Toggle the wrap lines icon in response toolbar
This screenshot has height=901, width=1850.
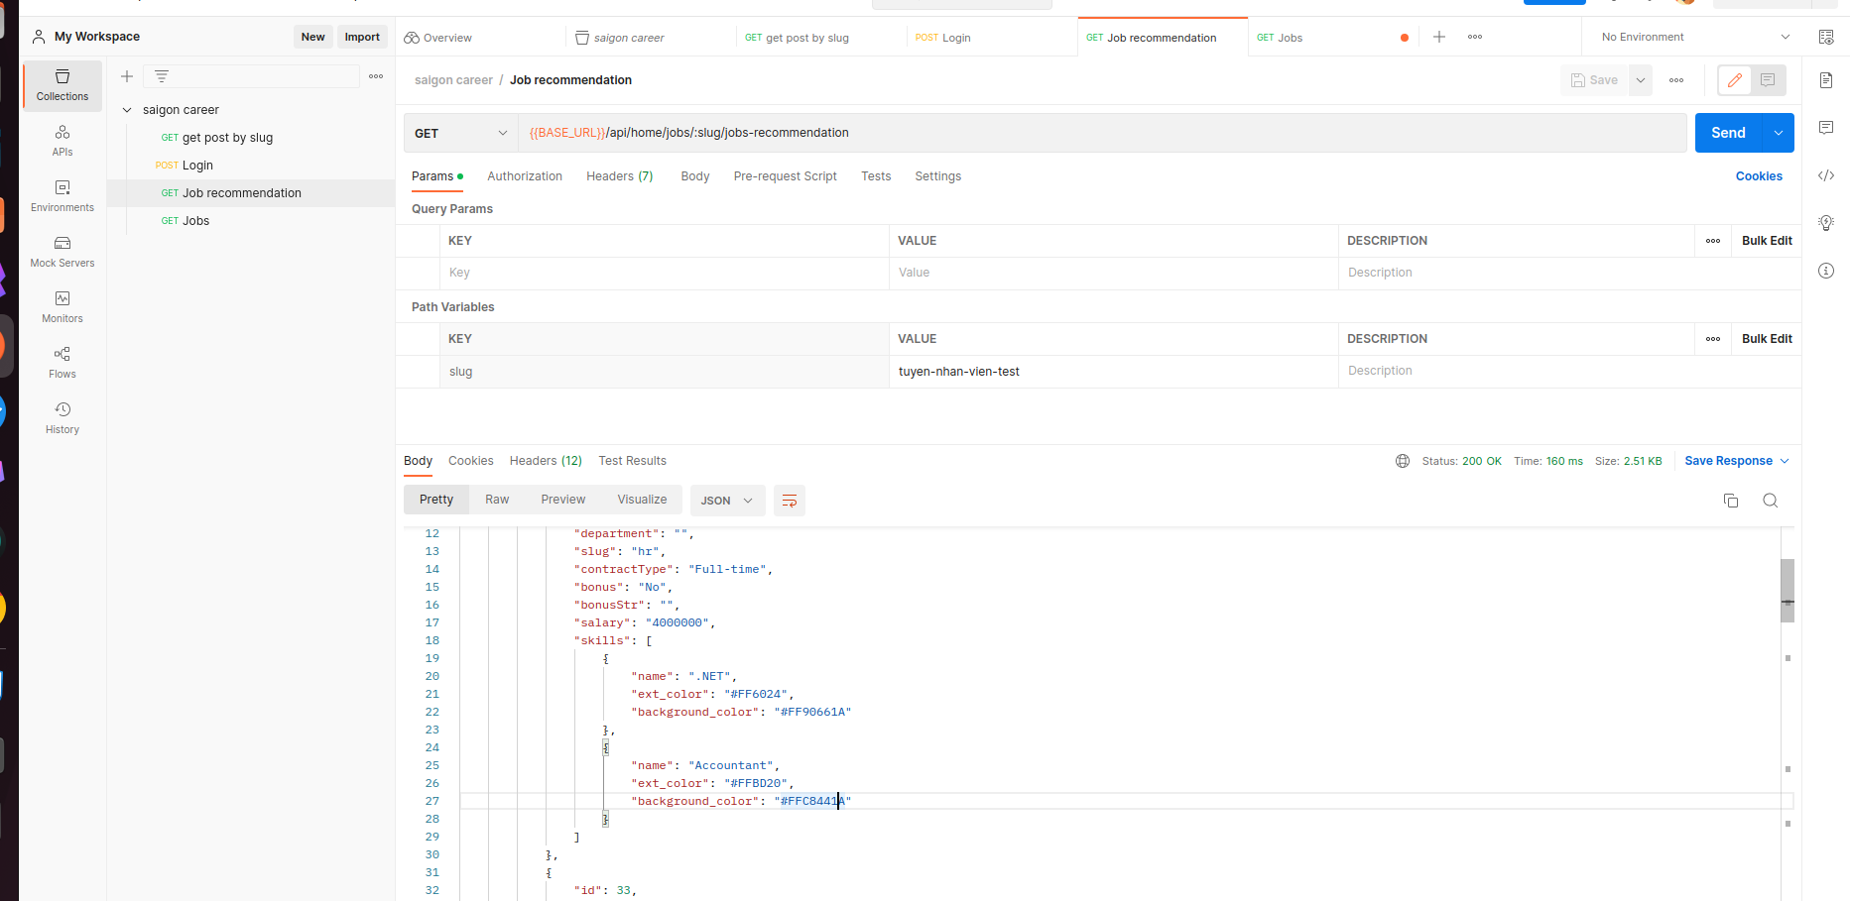(x=790, y=501)
